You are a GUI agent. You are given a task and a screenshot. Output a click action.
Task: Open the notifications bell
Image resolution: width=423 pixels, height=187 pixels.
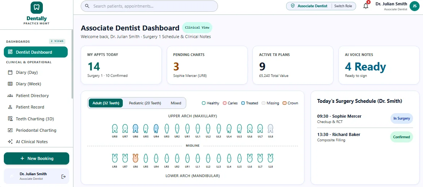point(366,6)
